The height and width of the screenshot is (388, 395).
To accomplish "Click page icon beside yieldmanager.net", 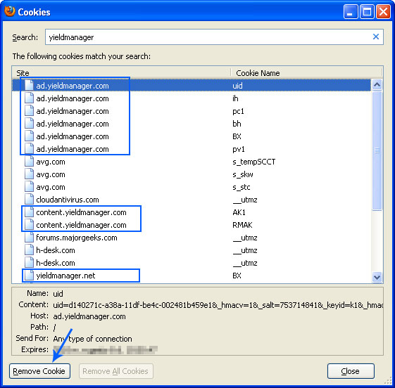I will (x=29, y=275).
